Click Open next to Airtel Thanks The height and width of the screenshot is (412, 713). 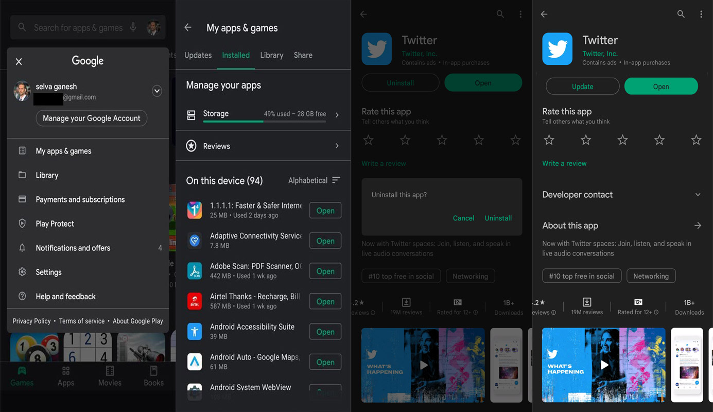[325, 301]
